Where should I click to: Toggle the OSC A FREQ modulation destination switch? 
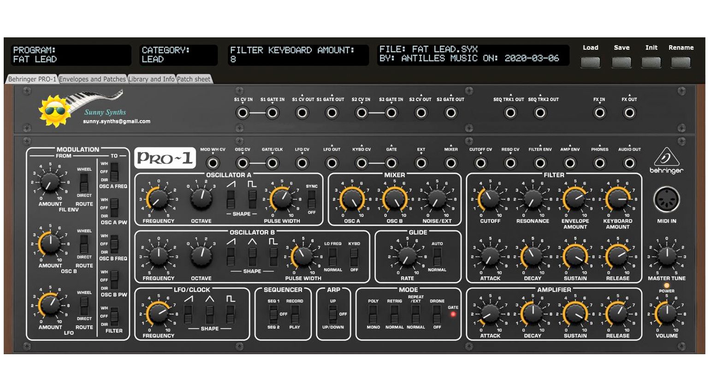pyautogui.click(x=114, y=172)
